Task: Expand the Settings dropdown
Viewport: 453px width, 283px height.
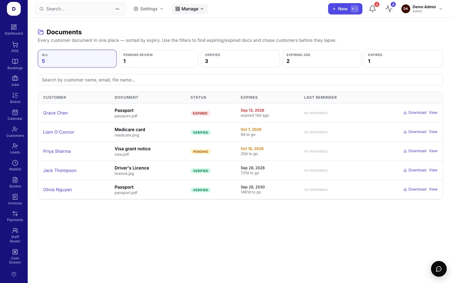Action: (148, 9)
